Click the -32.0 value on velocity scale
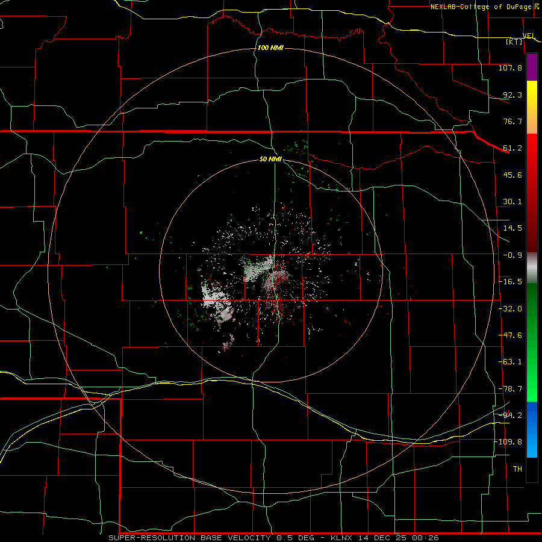Viewport: 542px width, 542px height. [x=510, y=309]
